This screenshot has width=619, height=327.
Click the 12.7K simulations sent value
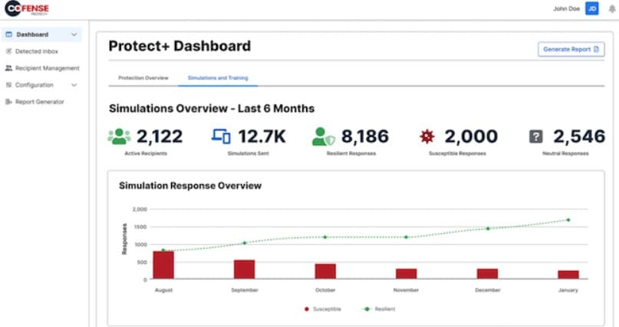[262, 137]
